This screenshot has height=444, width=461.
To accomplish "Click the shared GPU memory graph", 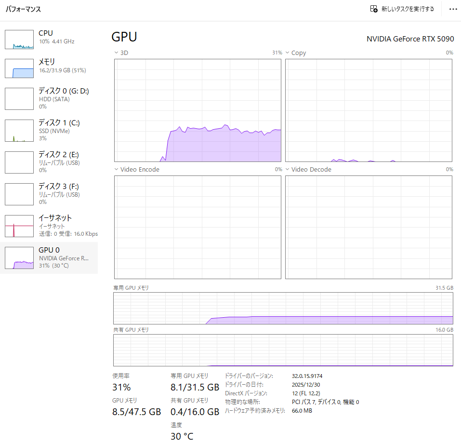I will pos(283,350).
